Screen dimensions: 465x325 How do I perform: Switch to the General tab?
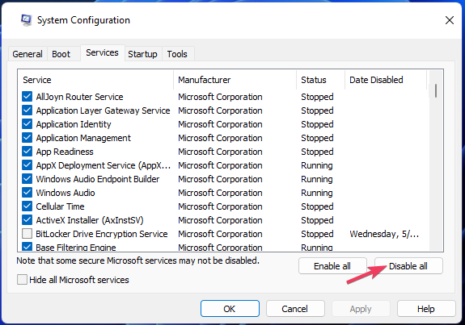(27, 54)
